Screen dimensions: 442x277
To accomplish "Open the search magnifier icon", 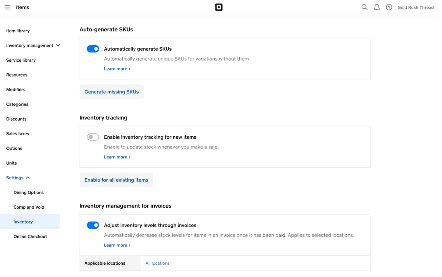I will click(364, 7).
